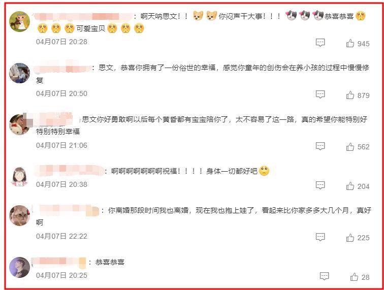Reply to the comment posted at 22:22
384x290 pixels.
320,237
